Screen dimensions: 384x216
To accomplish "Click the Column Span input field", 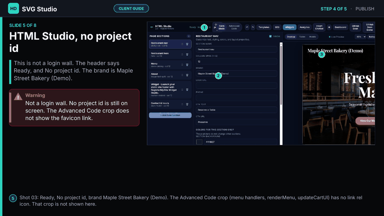I will [x=236, y=62].
